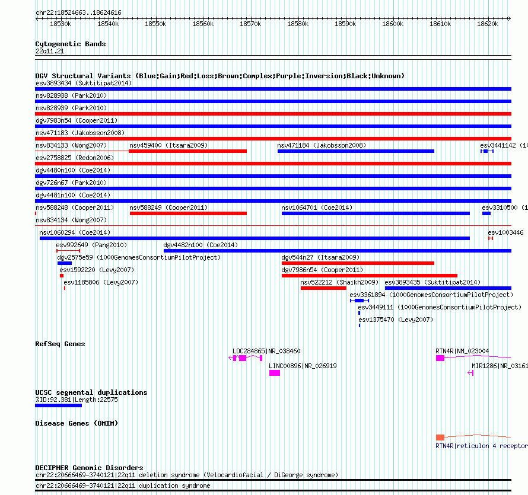
Task: Click the esv3310500 blue bar
Action: click(486, 213)
